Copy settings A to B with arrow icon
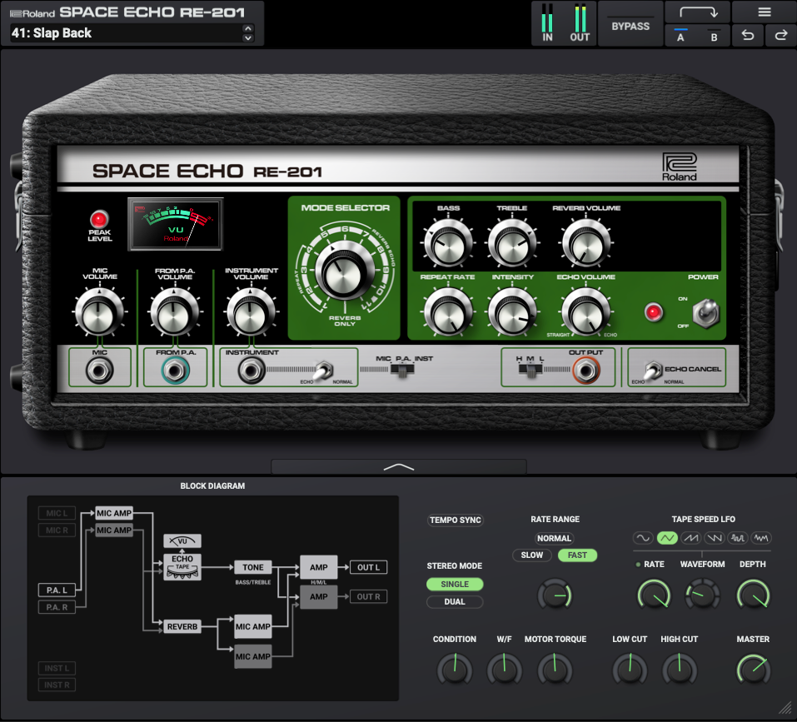This screenshot has height=722, width=797. pos(697,12)
